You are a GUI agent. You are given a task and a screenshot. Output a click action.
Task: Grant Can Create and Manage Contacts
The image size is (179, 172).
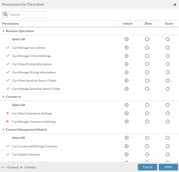(168, 146)
